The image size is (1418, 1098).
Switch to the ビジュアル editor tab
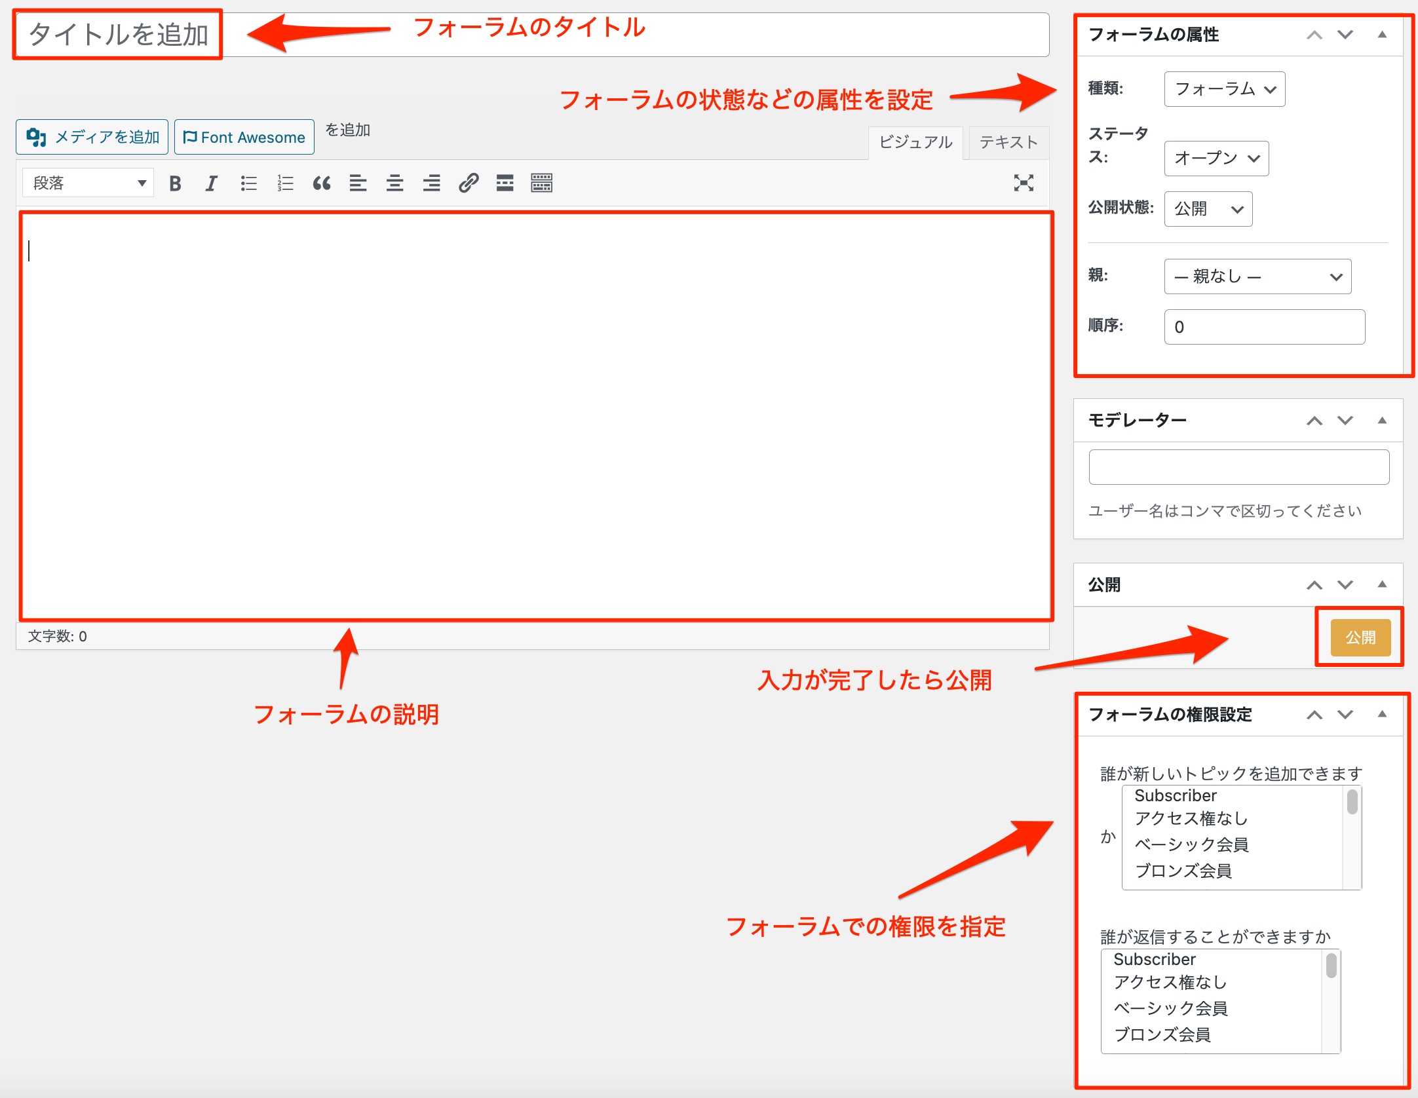click(x=915, y=143)
